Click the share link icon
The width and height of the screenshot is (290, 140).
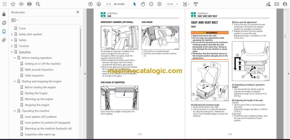[268, 4]
